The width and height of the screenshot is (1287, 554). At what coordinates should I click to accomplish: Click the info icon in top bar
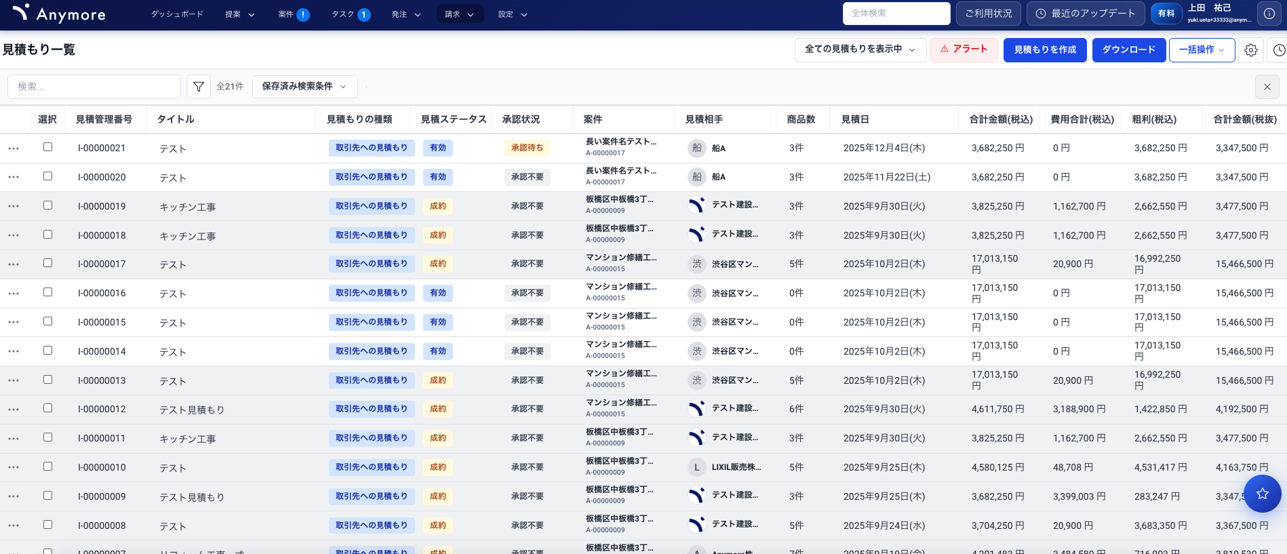point(1269,14)
